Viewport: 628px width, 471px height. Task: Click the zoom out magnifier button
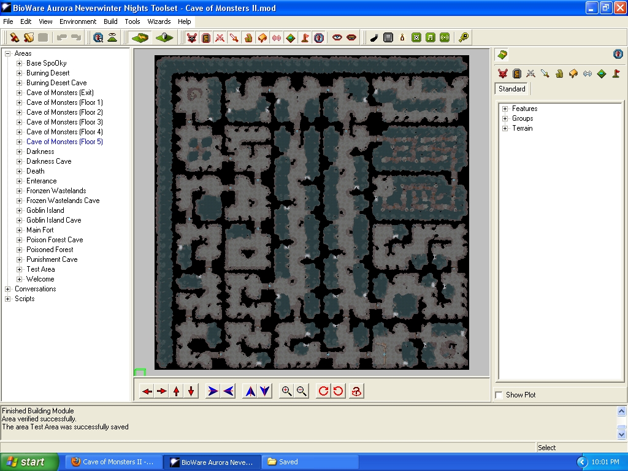point(302,391)
